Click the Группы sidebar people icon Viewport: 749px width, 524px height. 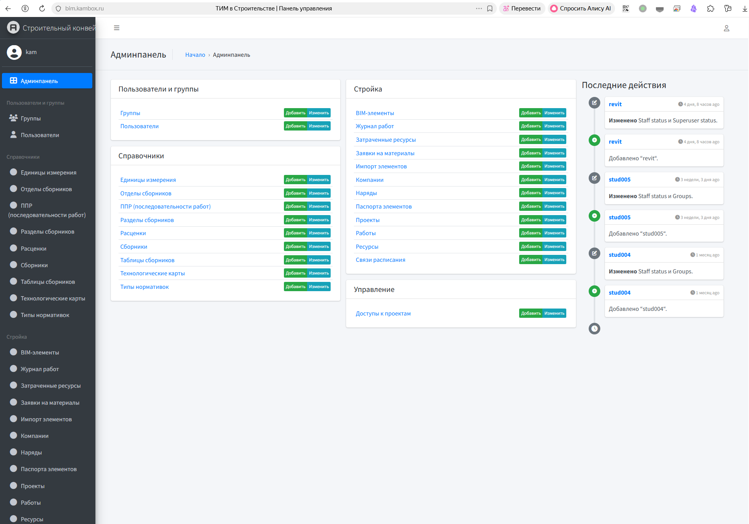click(14, 118)
